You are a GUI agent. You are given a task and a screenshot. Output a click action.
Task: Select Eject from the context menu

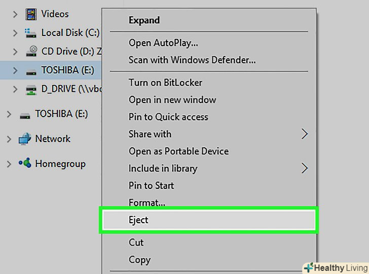[x=138, y=220]
